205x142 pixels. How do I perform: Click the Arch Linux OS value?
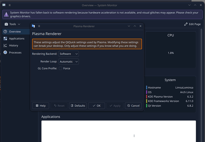187,92
